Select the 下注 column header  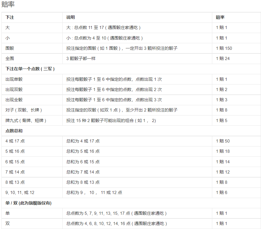[10, 17]
